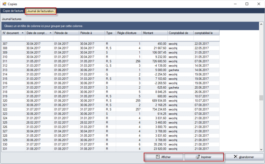Click amount 8 846,25 in row 318
This screenshot has height=164, width=265.
point(161,92)
